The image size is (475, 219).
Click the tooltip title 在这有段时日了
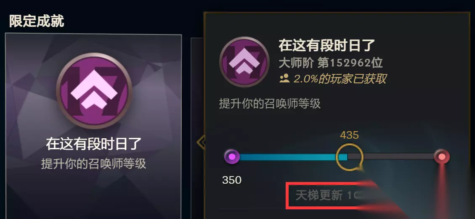[x=327, y=45]
